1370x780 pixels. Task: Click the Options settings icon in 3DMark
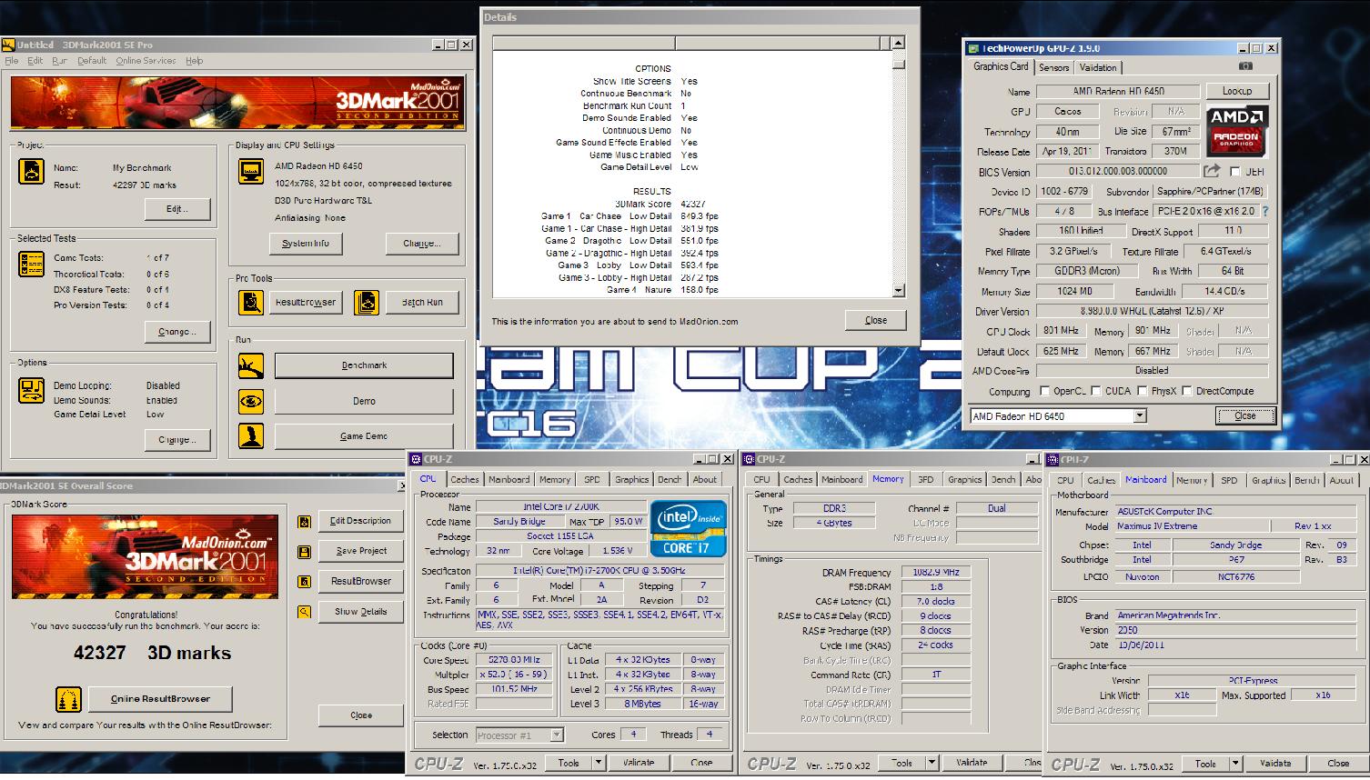pyautogui.click(x=31, y=390)
